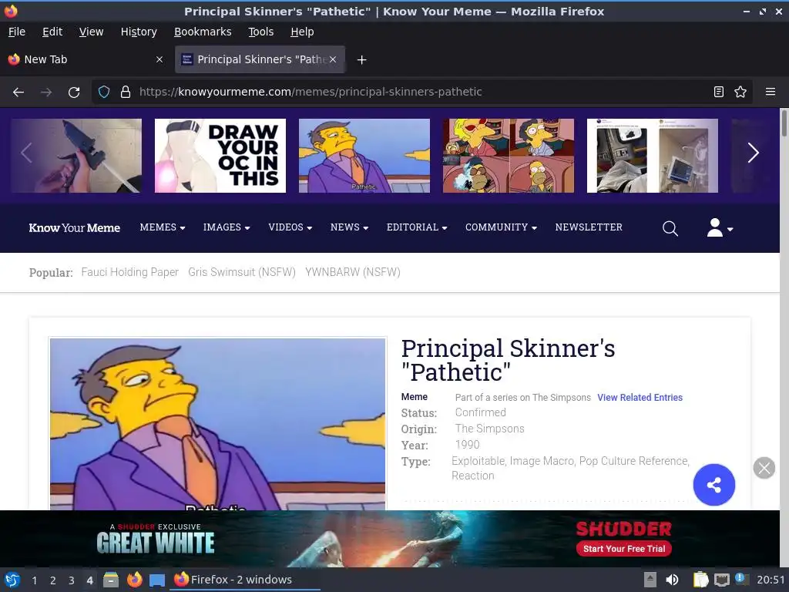Open DRAW YOUR OC IN THIS thumbnail

[x=220, y=156]
